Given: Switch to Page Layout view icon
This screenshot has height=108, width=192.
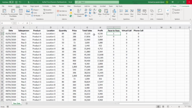Looking at the screenshot, I should coord(163,107).
